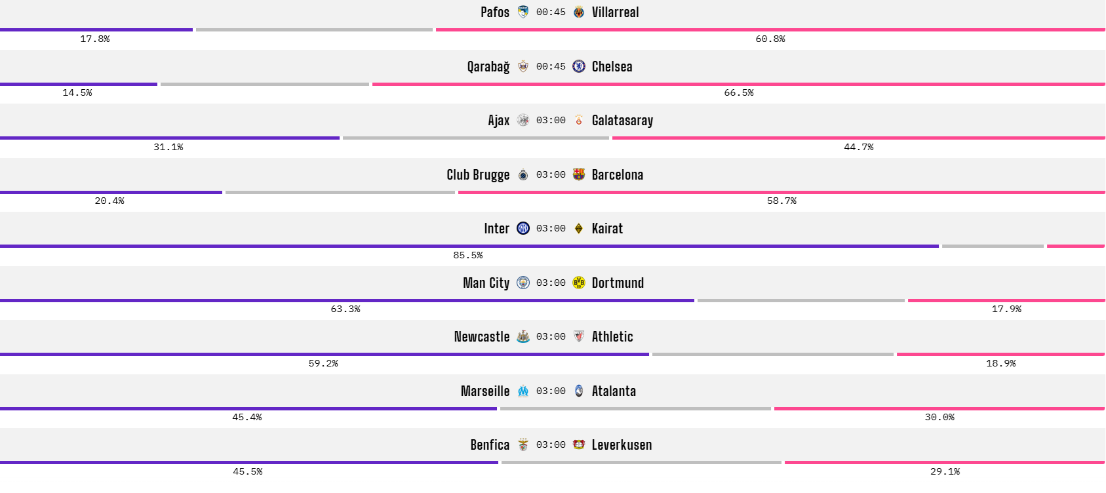Click the Leverkusen club crest icon
This screenshot has height=493, width=1106.
click(579, 444)
